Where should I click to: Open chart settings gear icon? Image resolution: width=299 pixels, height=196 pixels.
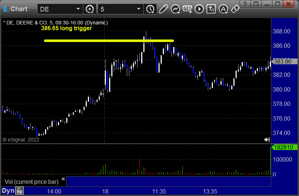coord(89,9)
